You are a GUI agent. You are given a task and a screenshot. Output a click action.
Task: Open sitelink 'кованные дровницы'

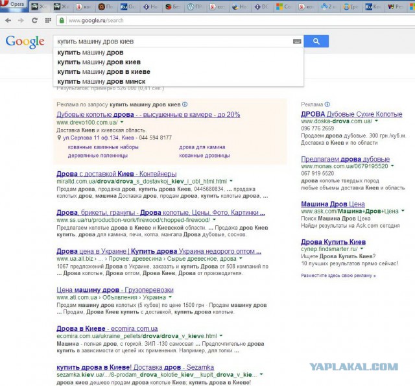(204, 156)
